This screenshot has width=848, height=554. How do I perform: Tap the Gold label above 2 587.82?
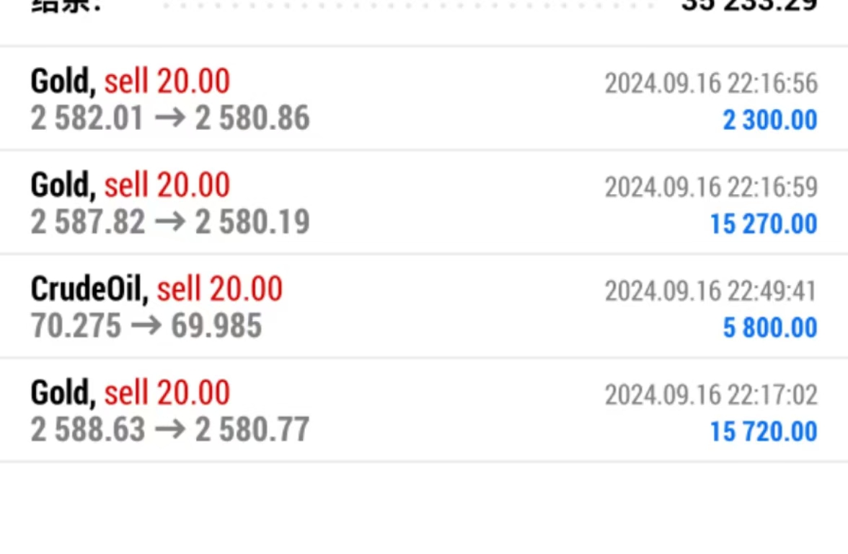point(62,185)
